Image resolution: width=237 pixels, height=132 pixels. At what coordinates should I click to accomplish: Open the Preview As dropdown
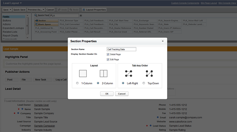point(36,10)
